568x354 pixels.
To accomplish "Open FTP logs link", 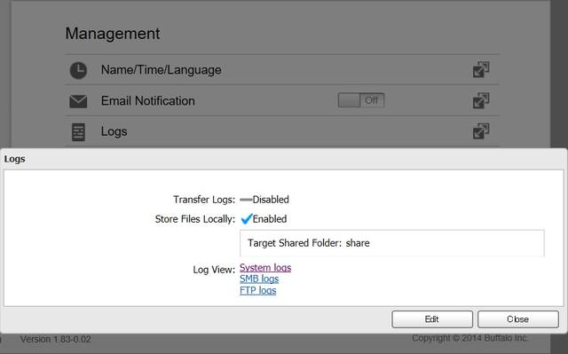I will coord(257,290).
